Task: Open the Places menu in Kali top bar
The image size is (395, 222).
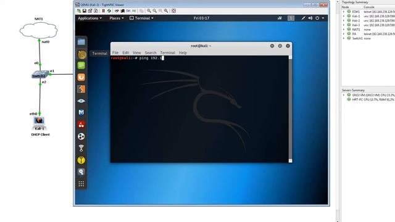Action: [x=117, y=18]
